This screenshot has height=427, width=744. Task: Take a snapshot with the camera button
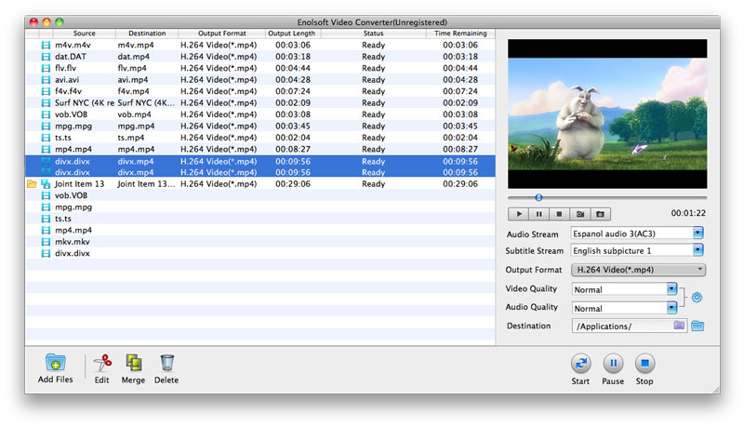coord(580,214)
